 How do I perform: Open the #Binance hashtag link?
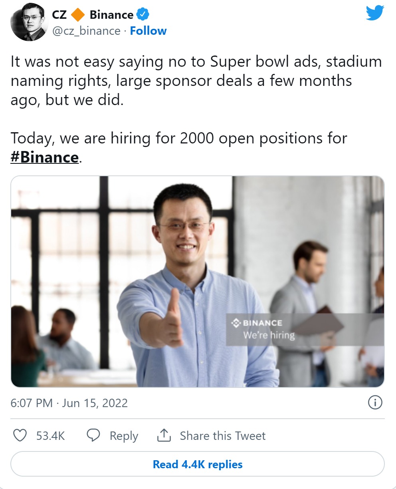pos(44,157)
